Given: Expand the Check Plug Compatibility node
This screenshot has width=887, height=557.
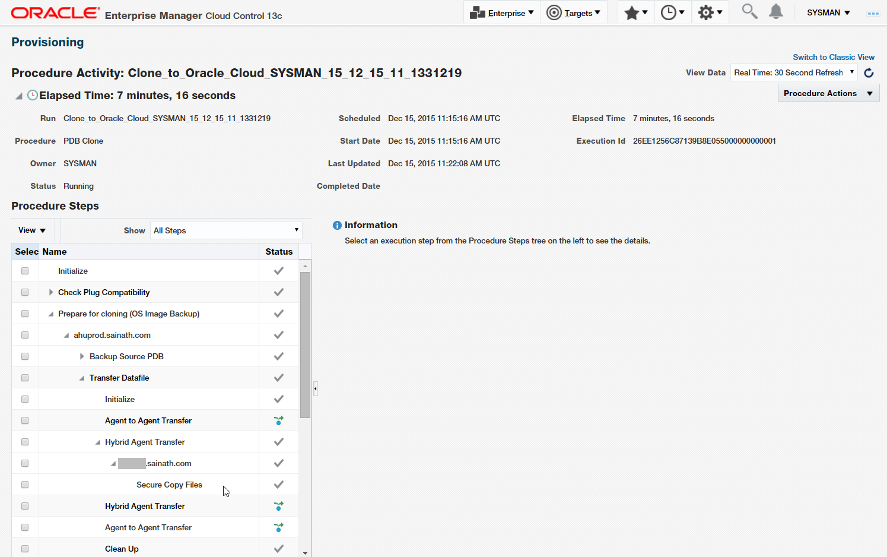Looking at the screenshot, I should 51,292.
